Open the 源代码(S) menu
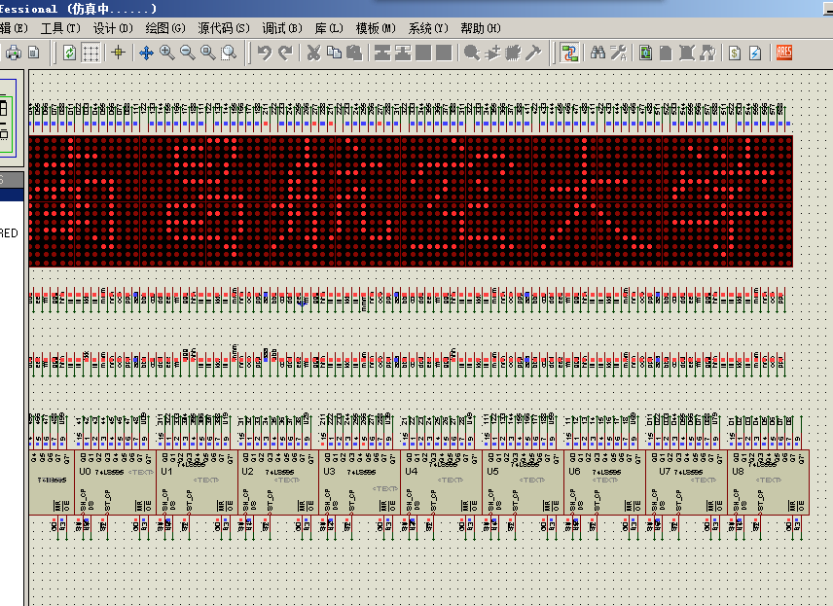Screen dimensions: 833x606 (x=224, y=28)
